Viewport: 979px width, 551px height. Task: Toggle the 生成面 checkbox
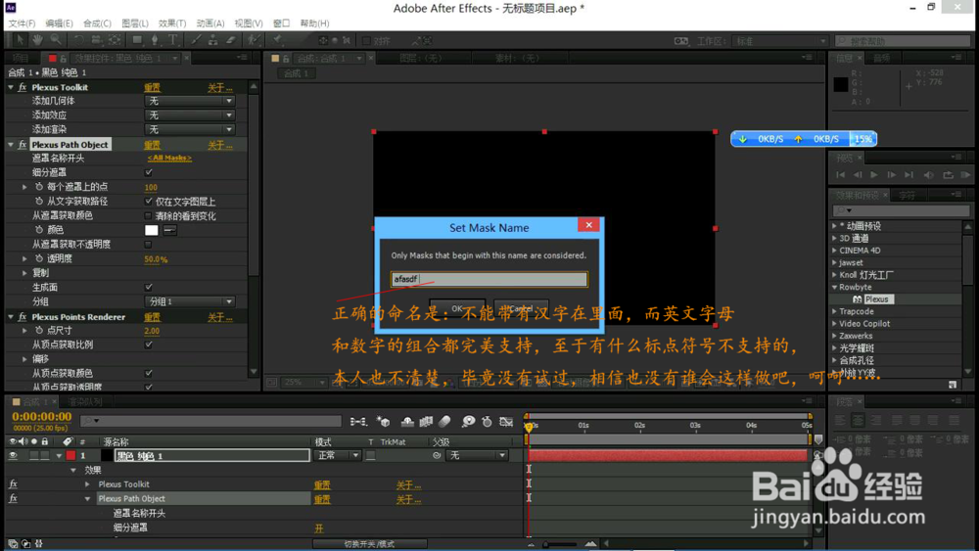(149, 287)
